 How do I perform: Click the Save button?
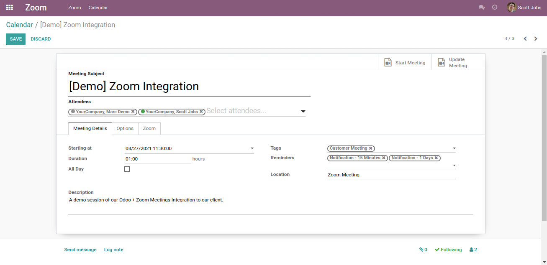pyautogui.click(x=15, y=39)
